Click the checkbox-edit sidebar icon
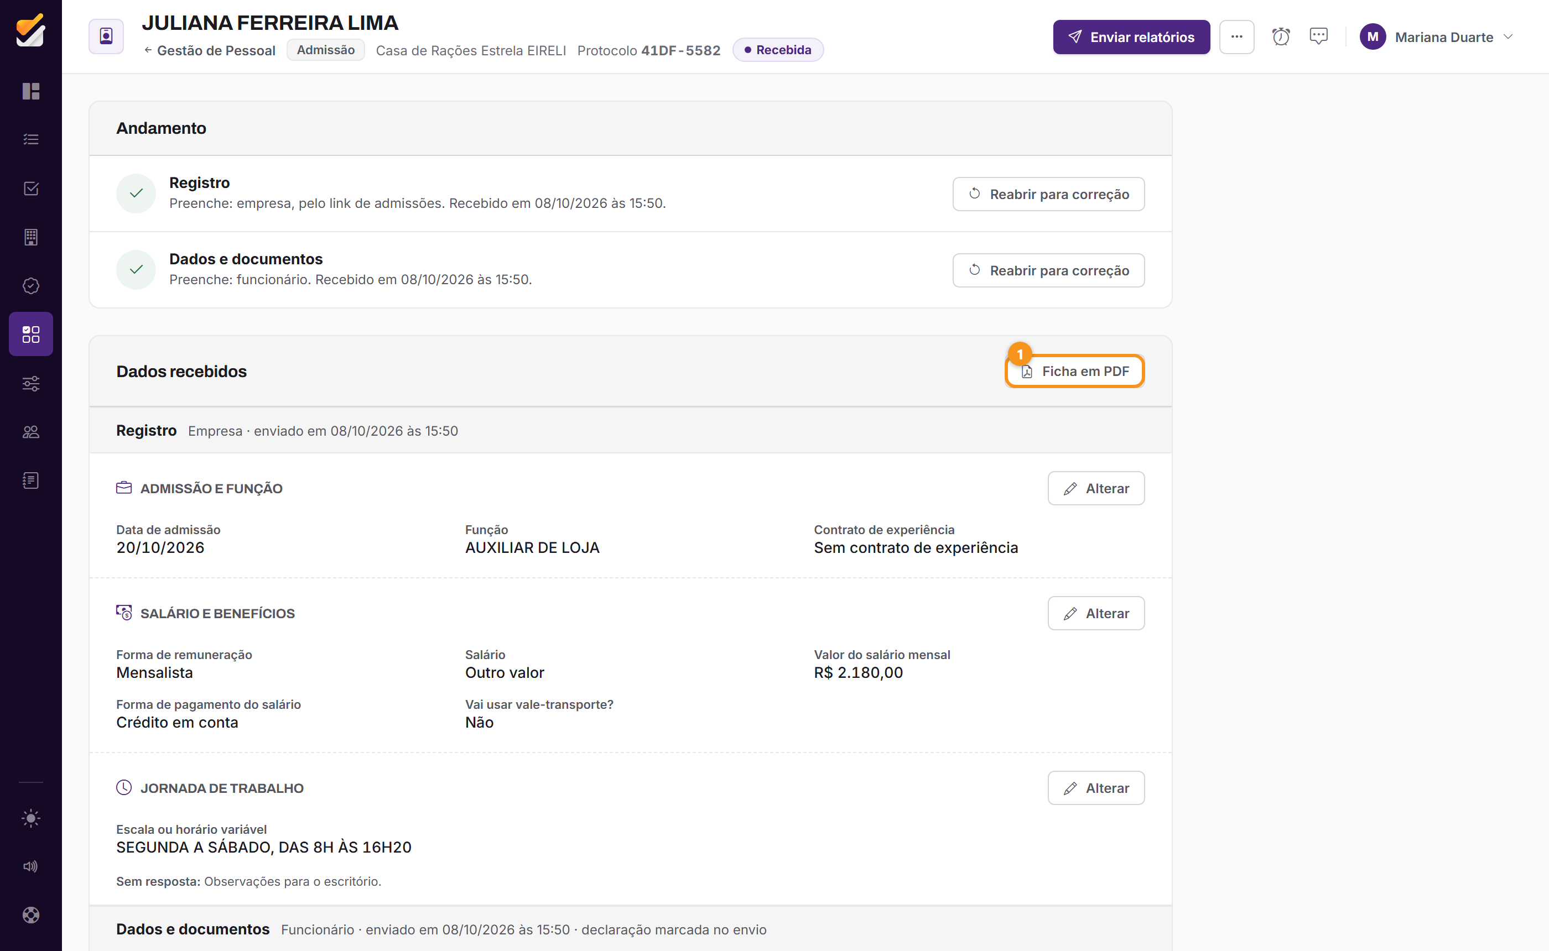This screenshot has height=951, width=1549. click(31, 188)
